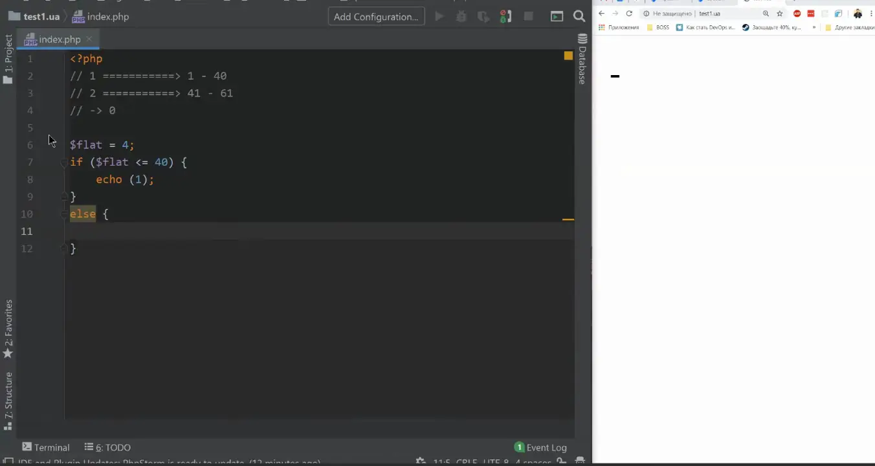Open the 2: Favorites tool window

coord(8,329)
